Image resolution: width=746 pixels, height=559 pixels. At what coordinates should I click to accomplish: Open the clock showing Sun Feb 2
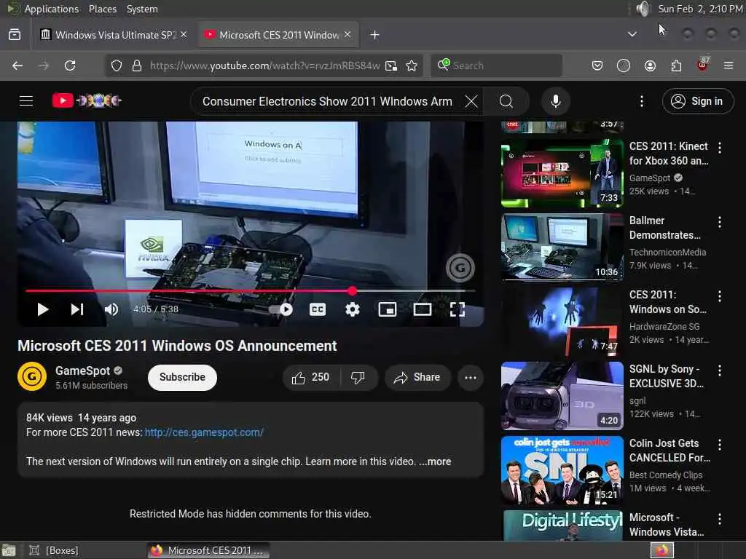click(700, 9)
